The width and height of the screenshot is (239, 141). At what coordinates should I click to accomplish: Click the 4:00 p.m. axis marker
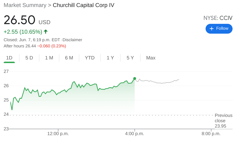pos(135,134)
